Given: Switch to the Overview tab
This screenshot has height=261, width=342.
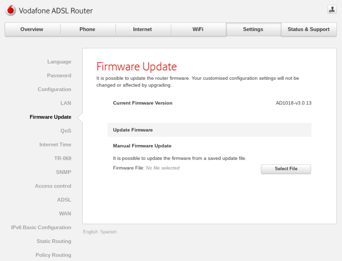Looking at the screenshot, I should pos(32,29).
